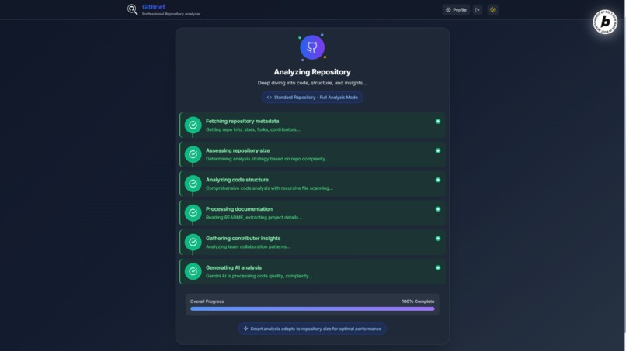Click 'Determining analysis strategy based on repo complexity' text
Image resolution: width=626 pixels, height=351 pixels.
[x=267, y=159]
